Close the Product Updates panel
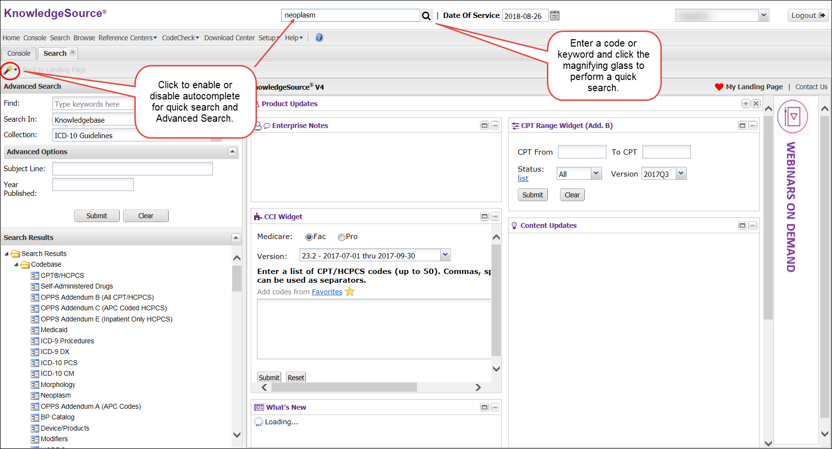This screenshot has height=449, width=832. click(x=756, y=104)
